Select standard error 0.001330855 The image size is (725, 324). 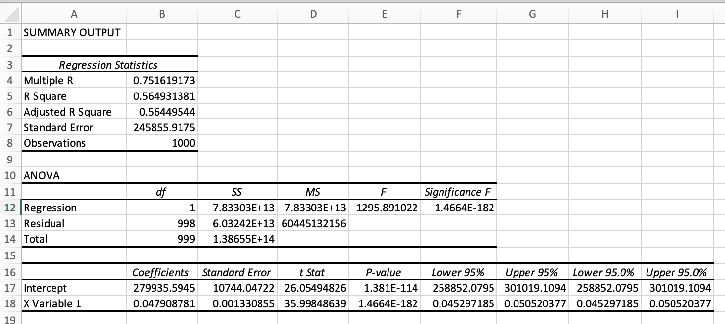[x=237, y=303]
